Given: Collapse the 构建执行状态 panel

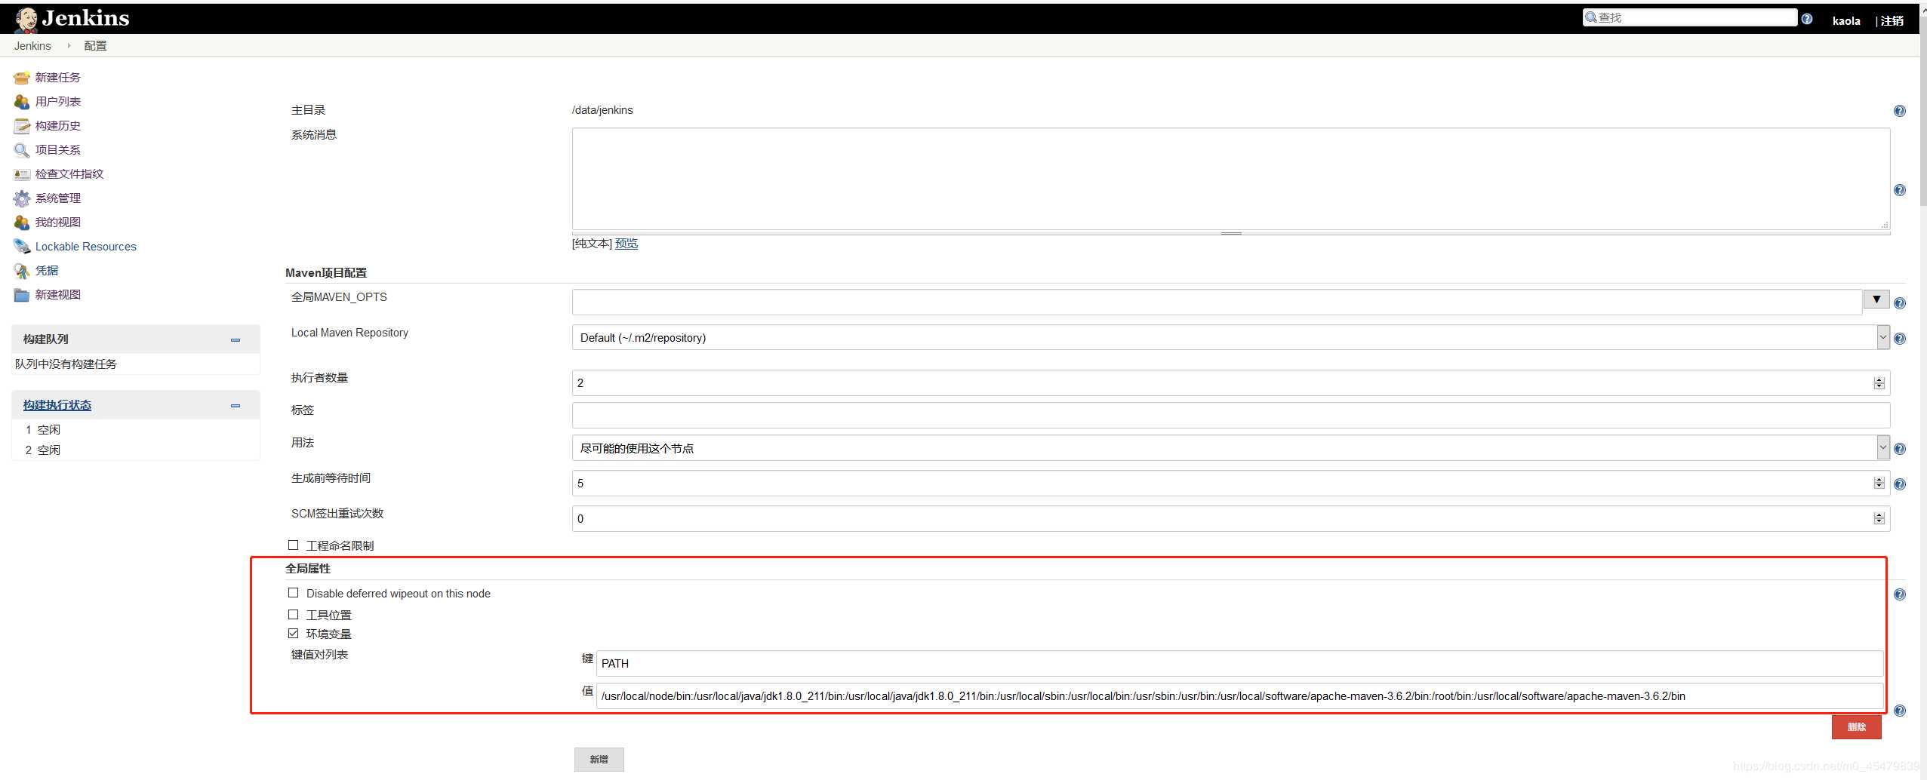Looking at the screenshot, I should click(x=235, y=406).
